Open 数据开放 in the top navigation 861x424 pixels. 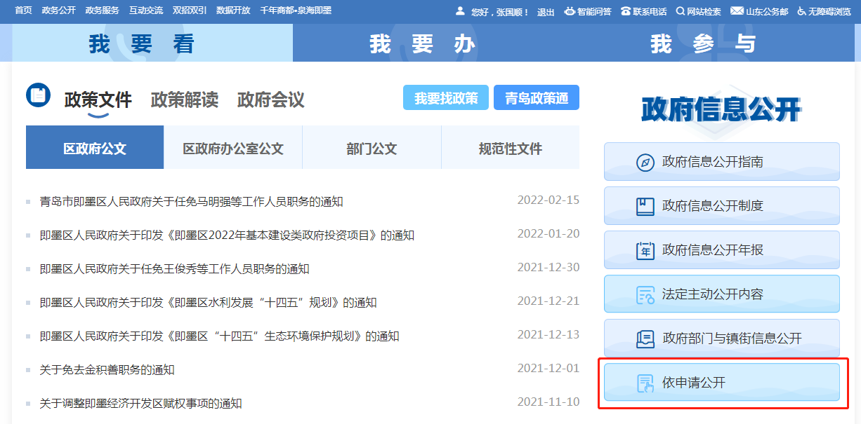click(233, 11)
